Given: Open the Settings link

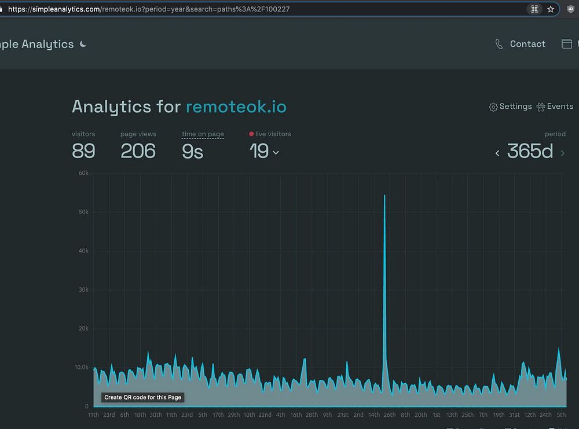Looking at the screenshot, I should pyautogui.click(x=515, y=107).
